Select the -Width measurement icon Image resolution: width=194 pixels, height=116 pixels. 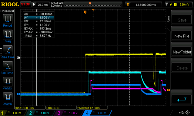point(8,97)
